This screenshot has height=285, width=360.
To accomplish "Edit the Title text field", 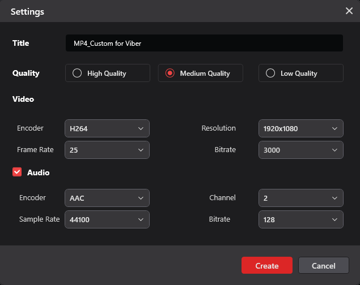I will tap(204, 43).
